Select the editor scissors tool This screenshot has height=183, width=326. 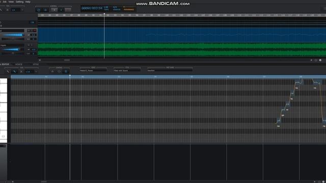[21, 72]
